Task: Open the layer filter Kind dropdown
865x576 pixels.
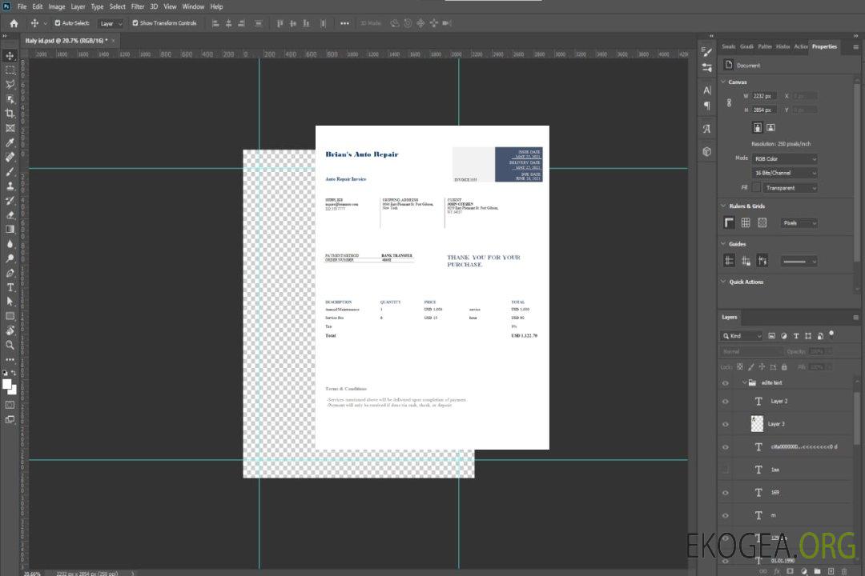Action: pyautogui.click(x=742, y=336)
